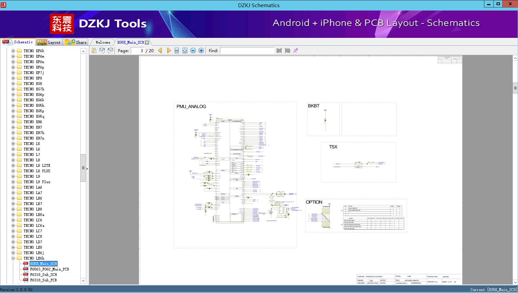The width and height of the screenshot is (518, 293).
Task: Click the find next icon
Action: point(287,50)
